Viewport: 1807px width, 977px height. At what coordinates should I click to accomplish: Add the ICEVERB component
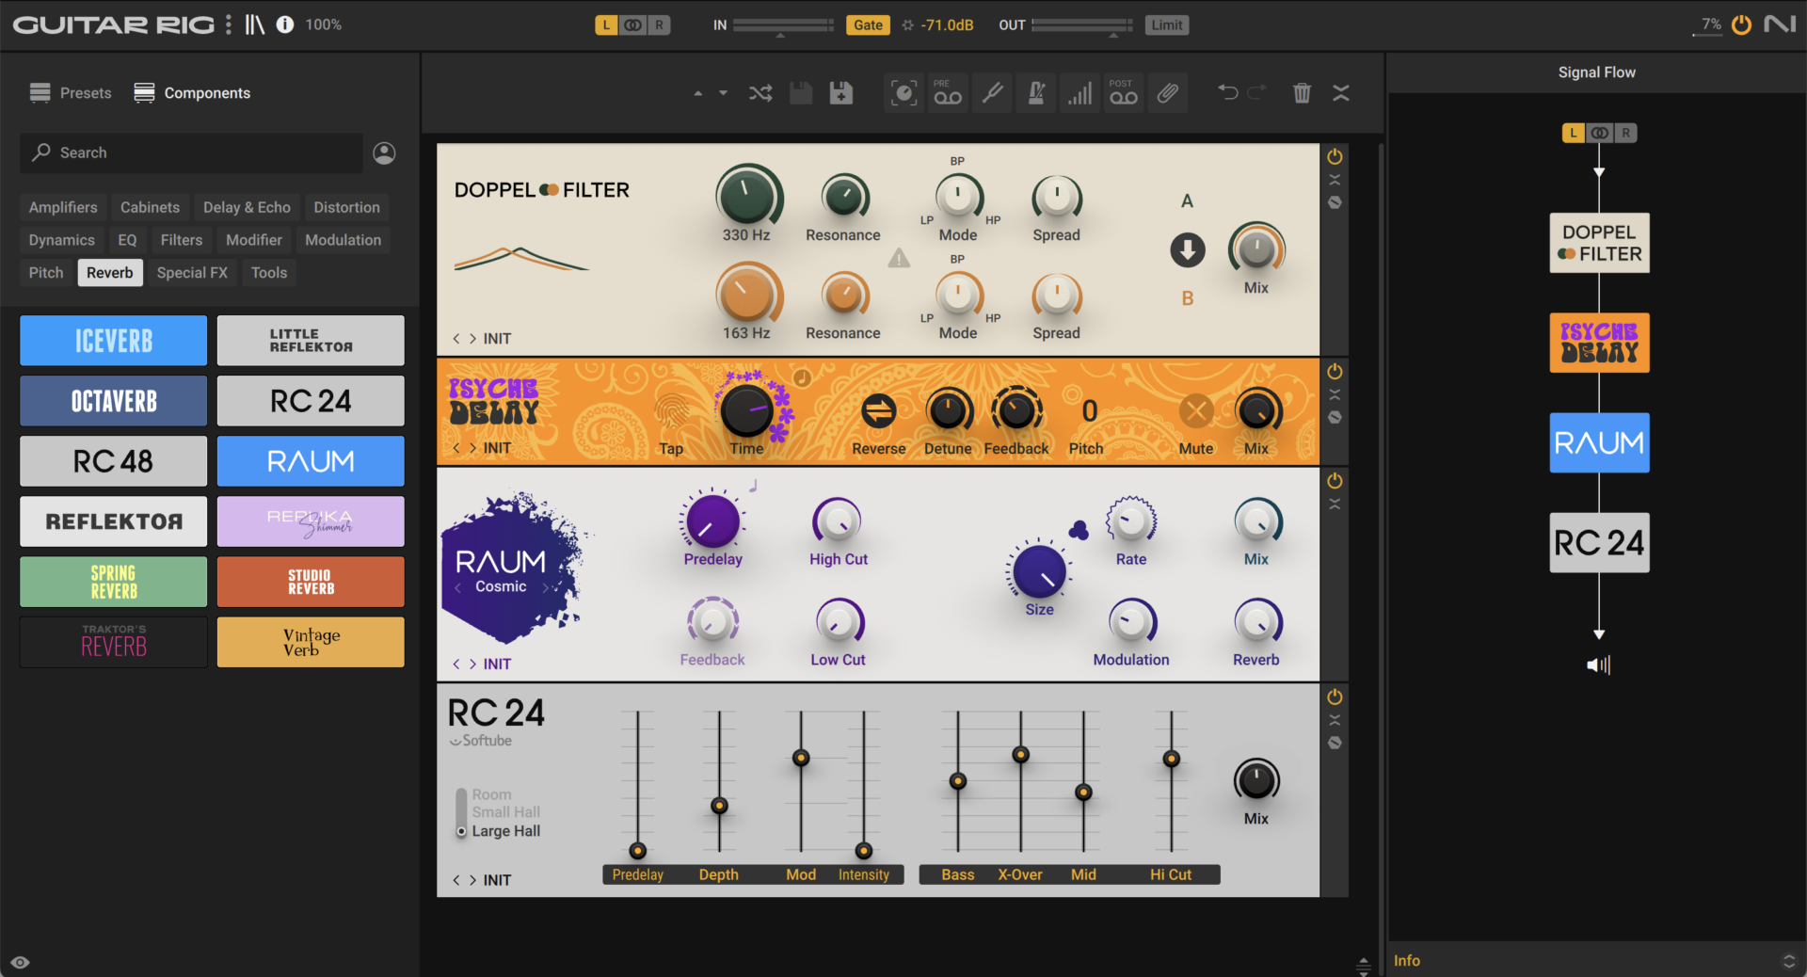pos(114,341)
